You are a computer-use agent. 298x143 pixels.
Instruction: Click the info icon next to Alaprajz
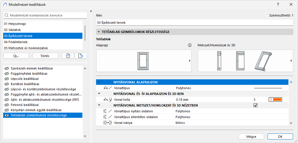[190, 45]
